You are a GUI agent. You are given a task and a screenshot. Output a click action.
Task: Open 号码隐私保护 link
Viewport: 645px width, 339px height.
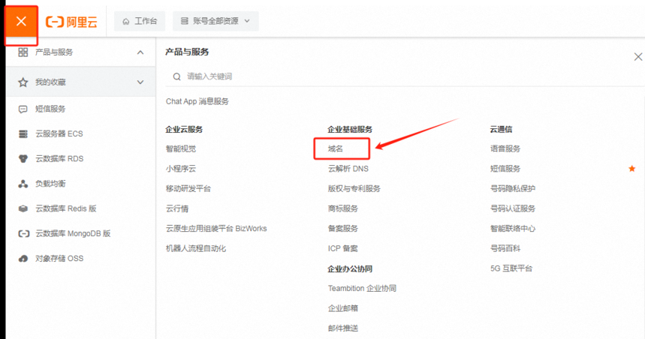pos(513,188)
